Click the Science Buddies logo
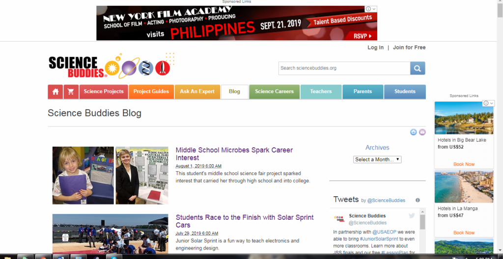Viewport: 503px width, 259px height. [x=111, y=66]
